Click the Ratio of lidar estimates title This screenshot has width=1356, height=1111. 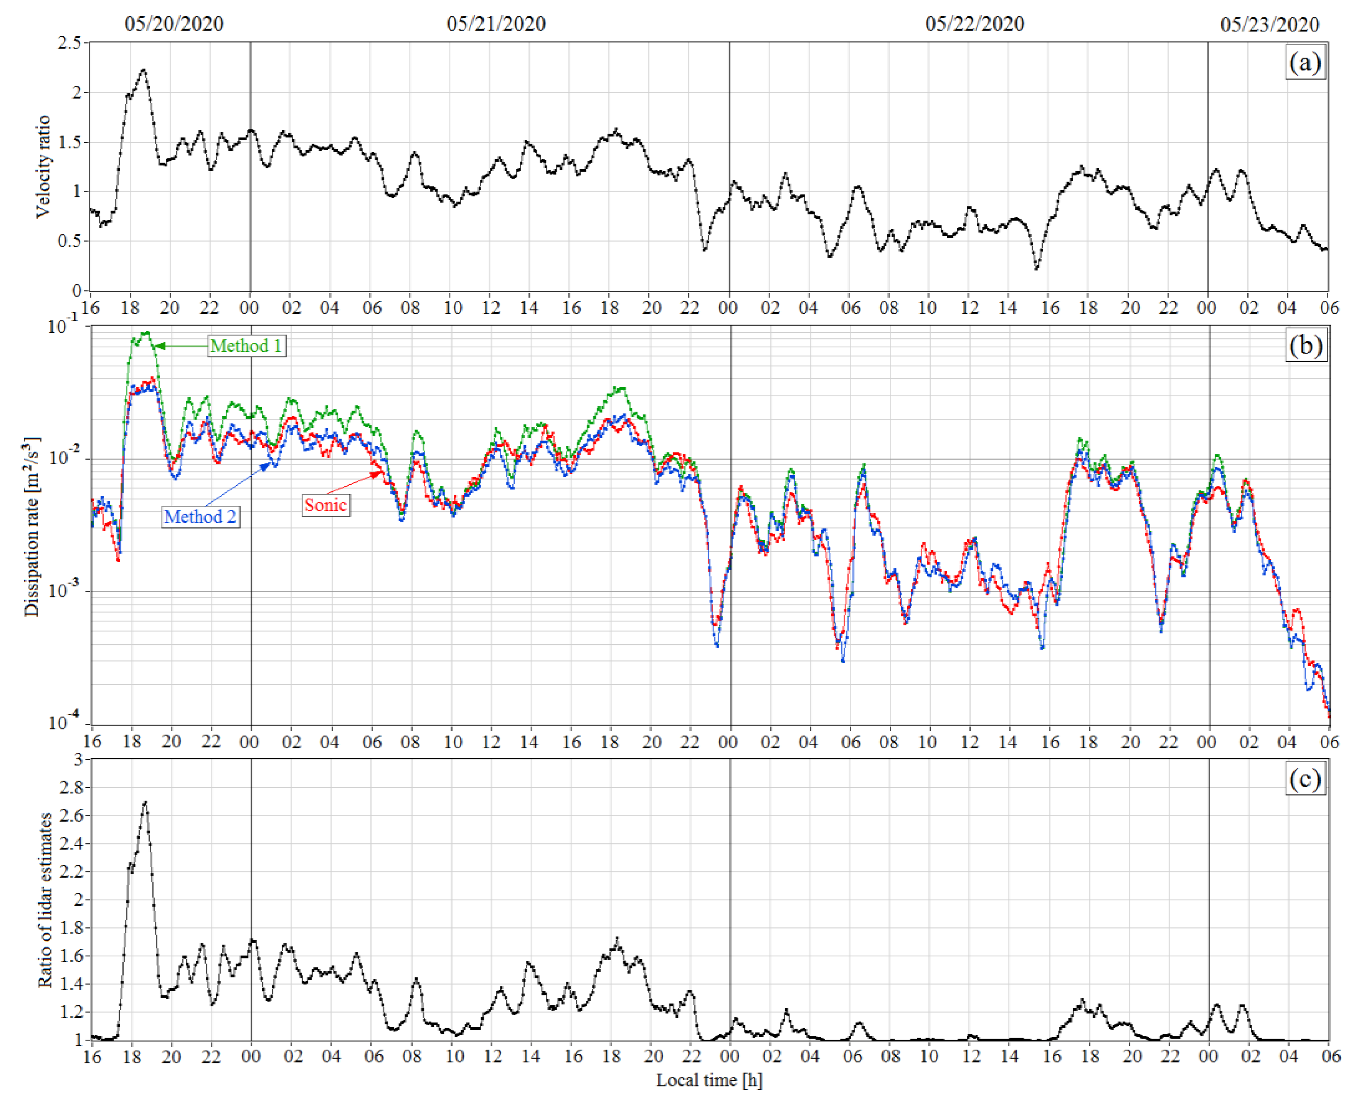pos(45,900)
